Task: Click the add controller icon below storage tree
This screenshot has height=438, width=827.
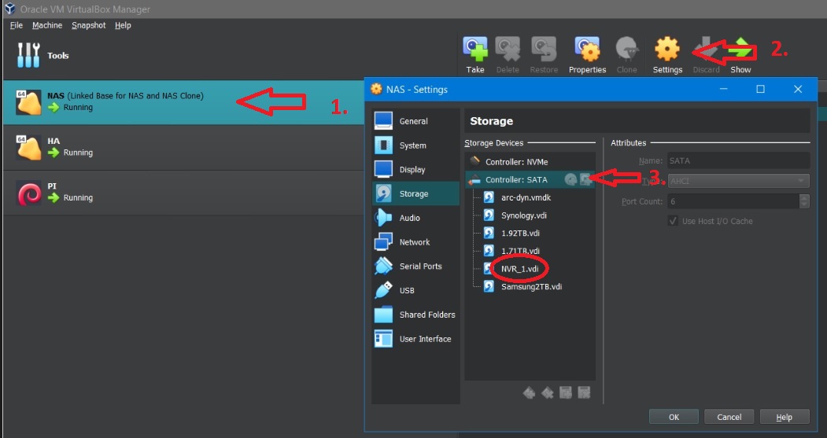Action: pyautogui.click(x=529, y=392)
